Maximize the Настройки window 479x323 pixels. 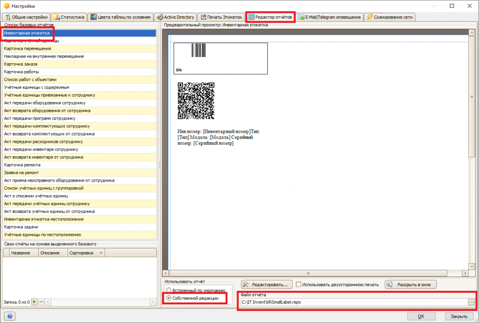click(452, 6)
